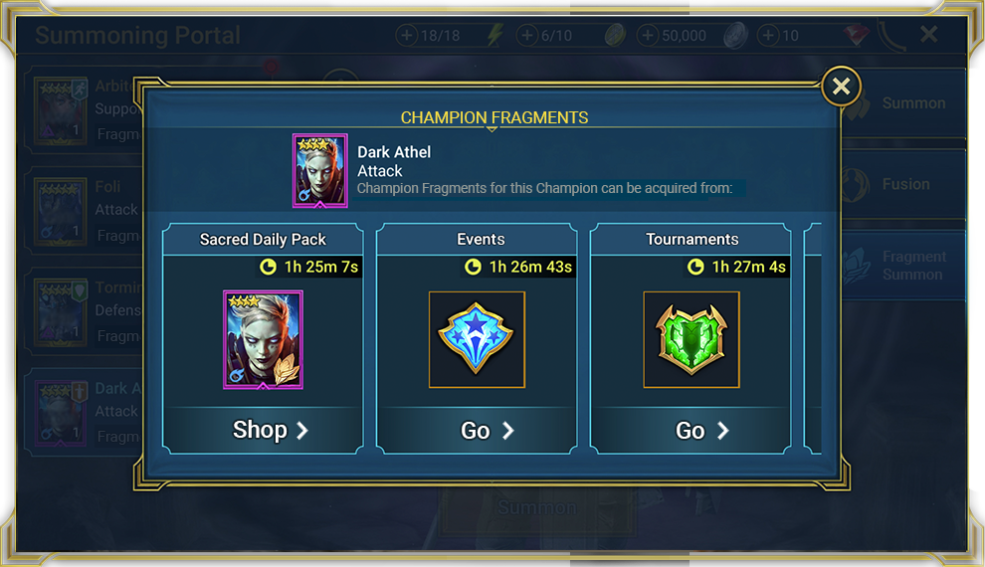Click the dimmed Summon button at bottom
The width and height of the screenshot is (985, 567).
coord(536,507)
